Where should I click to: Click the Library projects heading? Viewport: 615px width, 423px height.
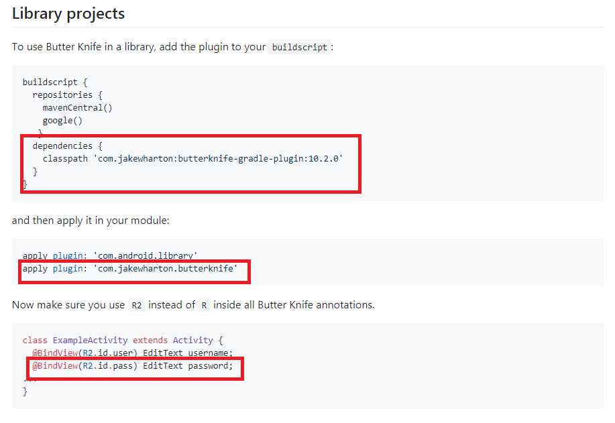[68, 13]
